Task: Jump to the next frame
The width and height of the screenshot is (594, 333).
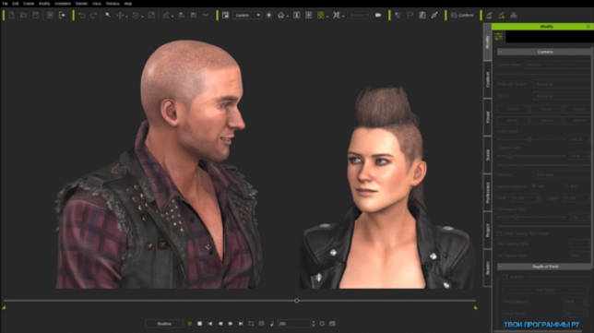Action: (231, 324)
